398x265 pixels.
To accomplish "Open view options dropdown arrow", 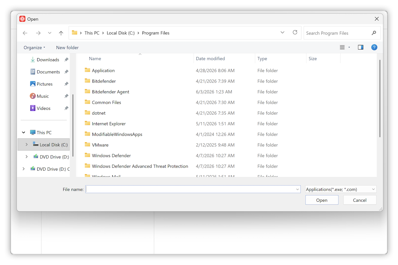I will click(349, 48).
